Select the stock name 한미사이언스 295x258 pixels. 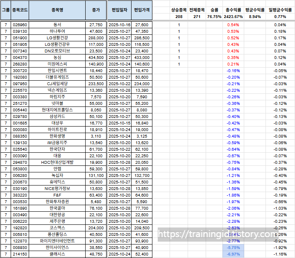coord(57,248)
